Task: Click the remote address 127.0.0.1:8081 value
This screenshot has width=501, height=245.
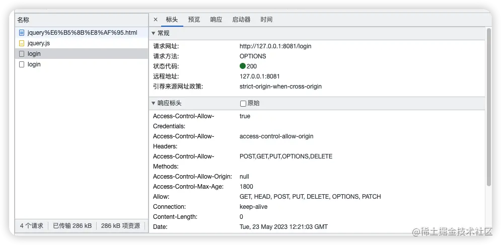Action: coord(260,76)
